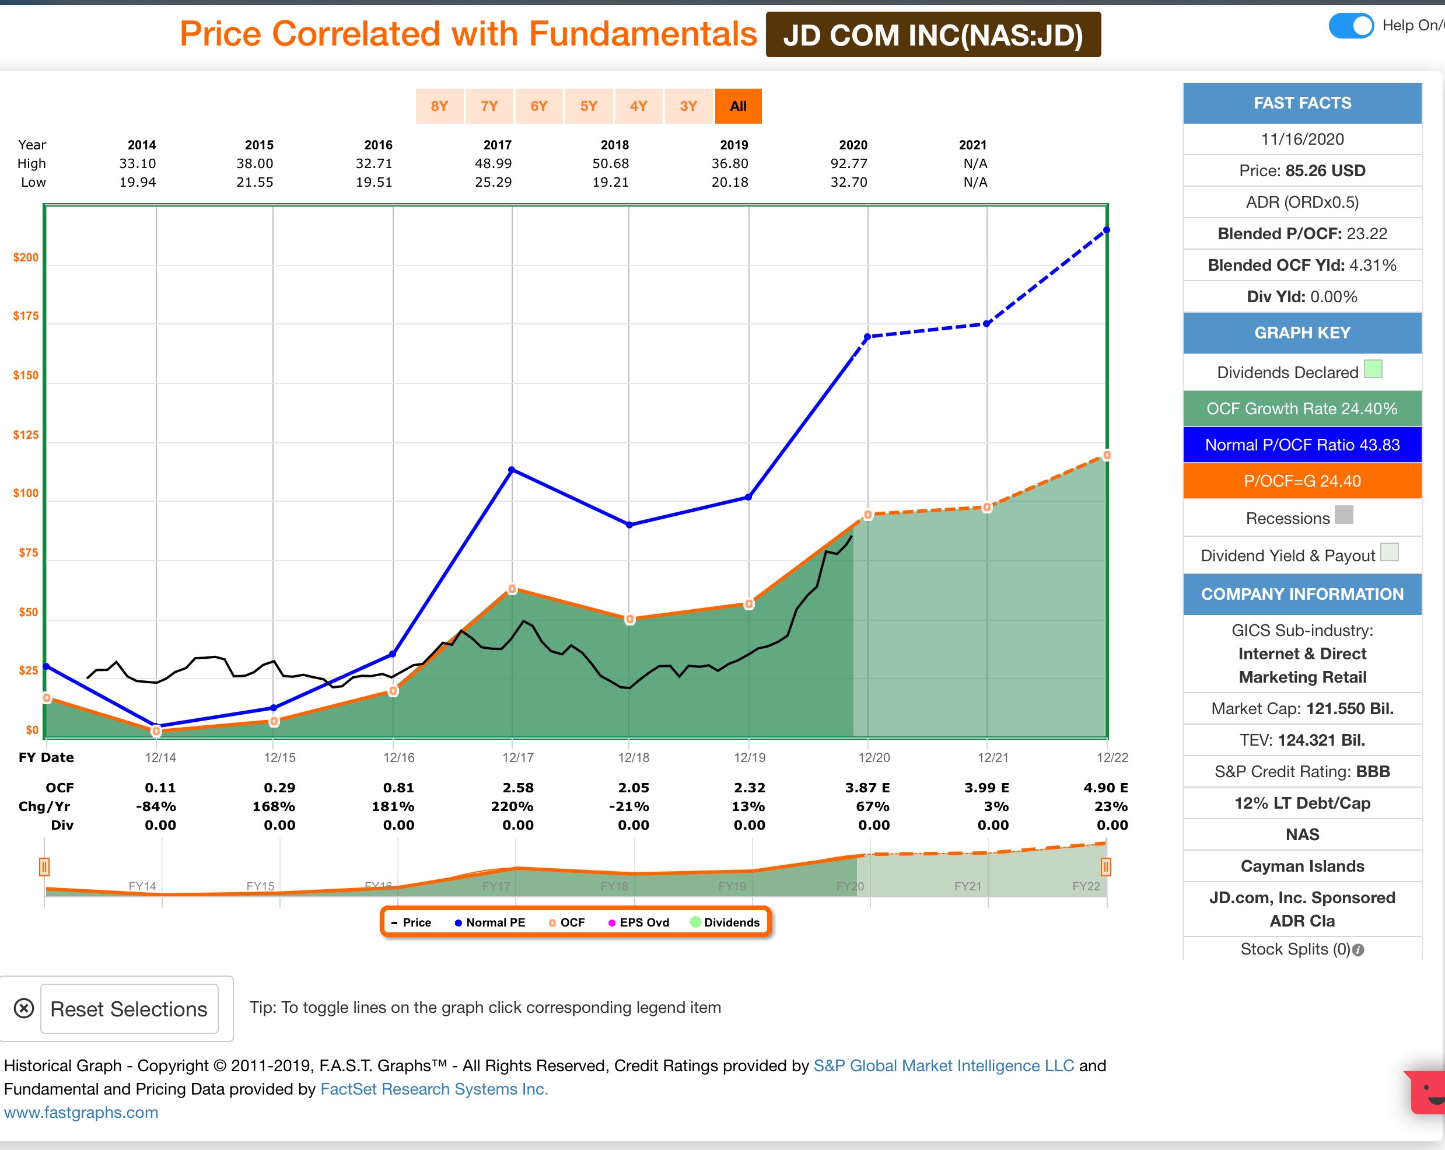Click the Reset Selections button
Image resolution: width=1445 pixels, height=1150 pixels.
pyautogui.click(x=130, y=1009)
